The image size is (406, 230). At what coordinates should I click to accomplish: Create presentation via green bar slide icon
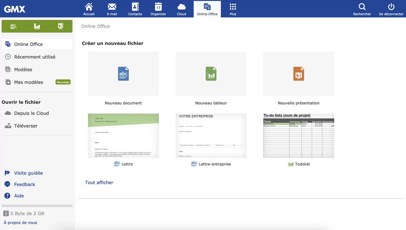[x=61, y=26]
